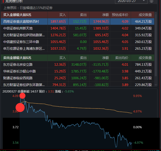Open the 东方财富证券拉萨团结路 buyer entry

point(24,35)
